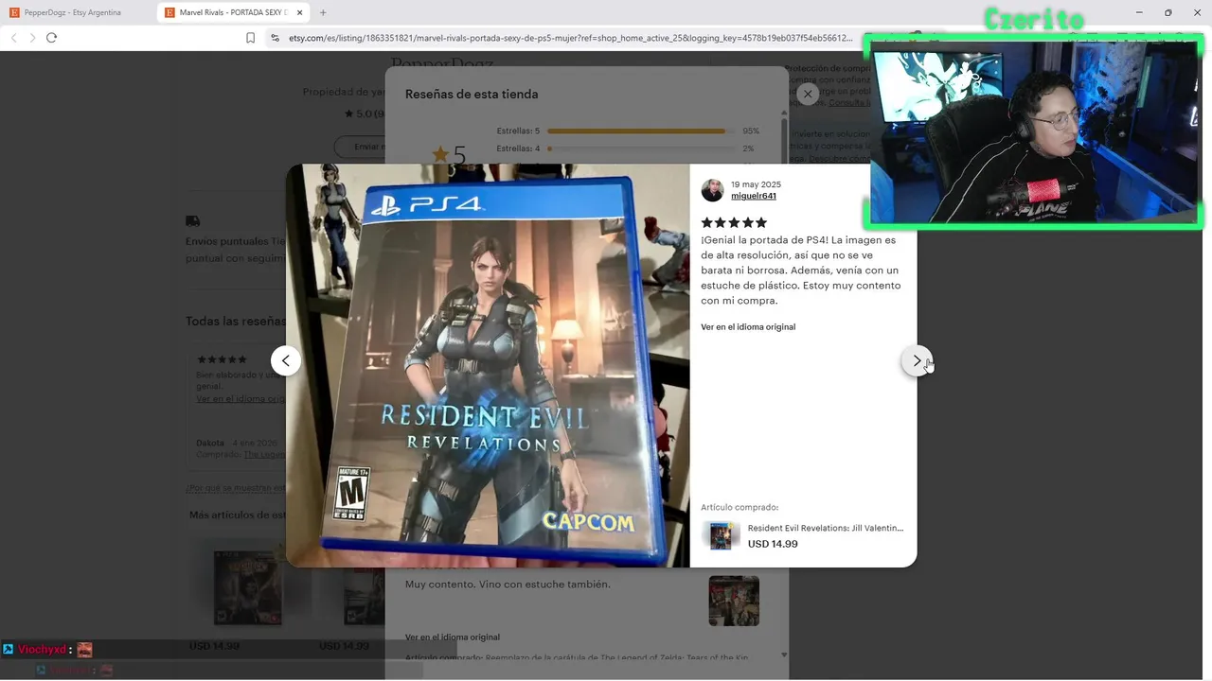
Task: Open reviewer miguelr641's profile link
Action: tap(753, 196)
